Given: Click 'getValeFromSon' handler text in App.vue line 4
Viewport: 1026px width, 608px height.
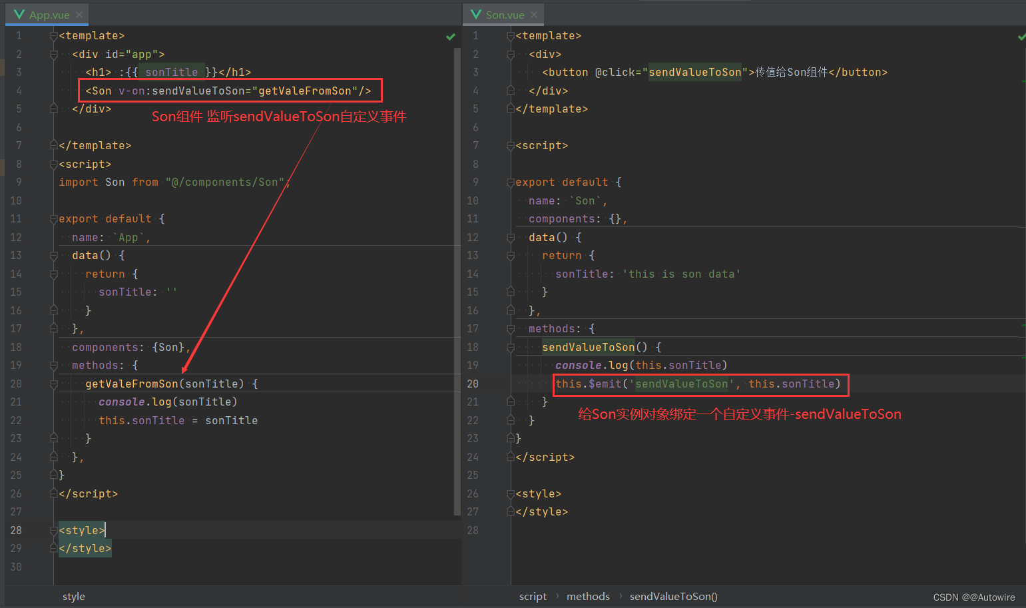Looking at the screenshot, I should [305, 91].
